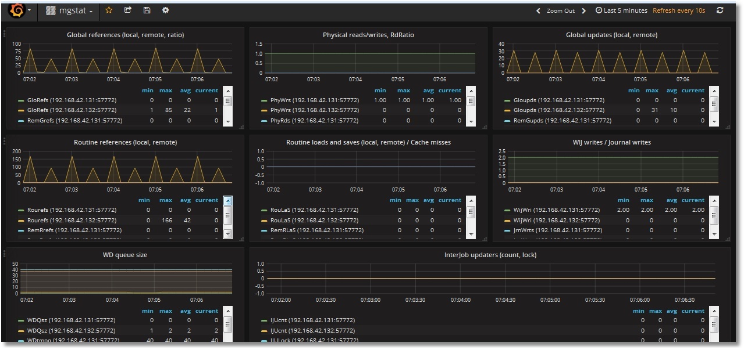The height and width of the screenshot is (350, 744).
Task: Click the manual refresh icon
Action: click(x=720, y=10)
